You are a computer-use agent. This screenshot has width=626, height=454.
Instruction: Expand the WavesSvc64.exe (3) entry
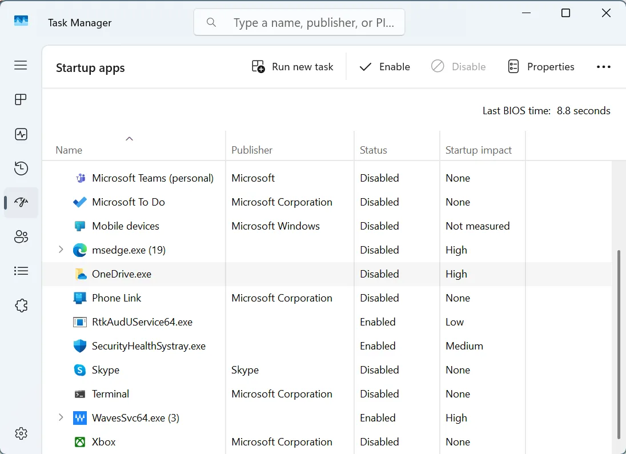pyautogui.click(x=61, y=417)
